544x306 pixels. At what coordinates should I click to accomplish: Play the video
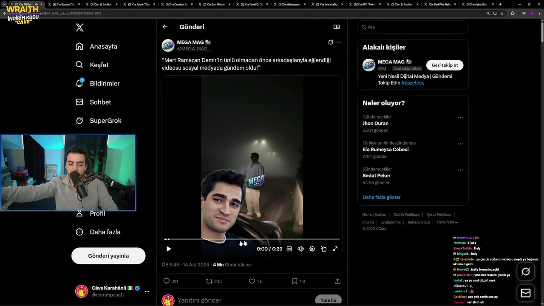[169, 249]
